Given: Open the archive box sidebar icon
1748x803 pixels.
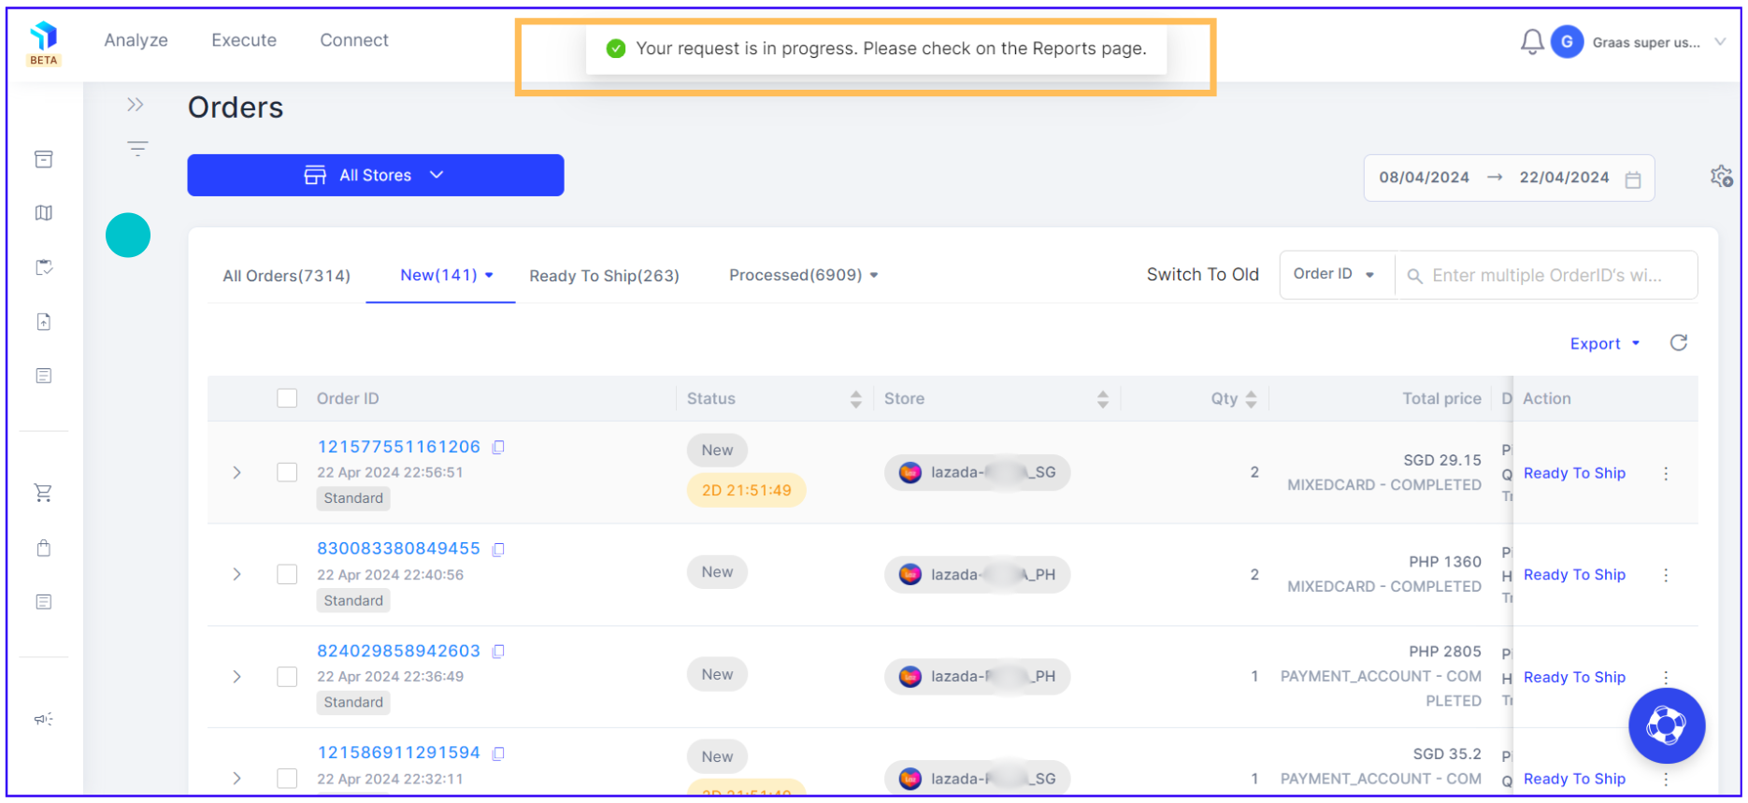Looking at the screenshot, I should 44,160.
